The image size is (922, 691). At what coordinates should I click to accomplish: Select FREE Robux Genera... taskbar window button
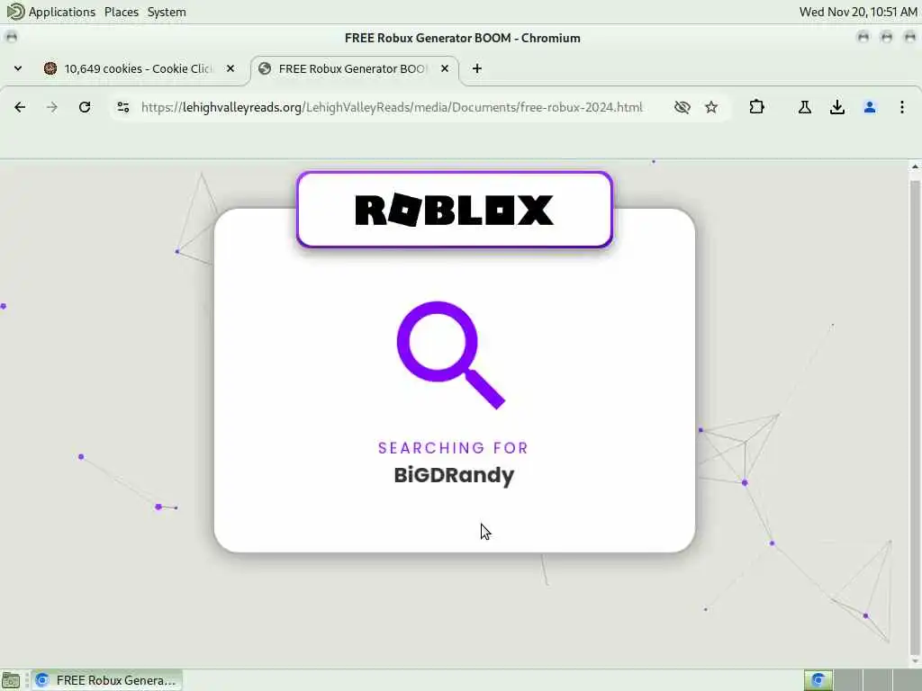107,680
